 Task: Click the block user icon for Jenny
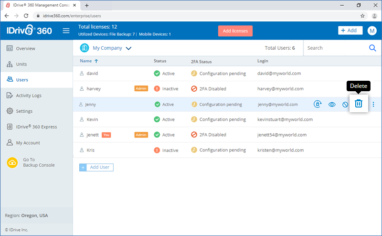[x=345, y=105]
